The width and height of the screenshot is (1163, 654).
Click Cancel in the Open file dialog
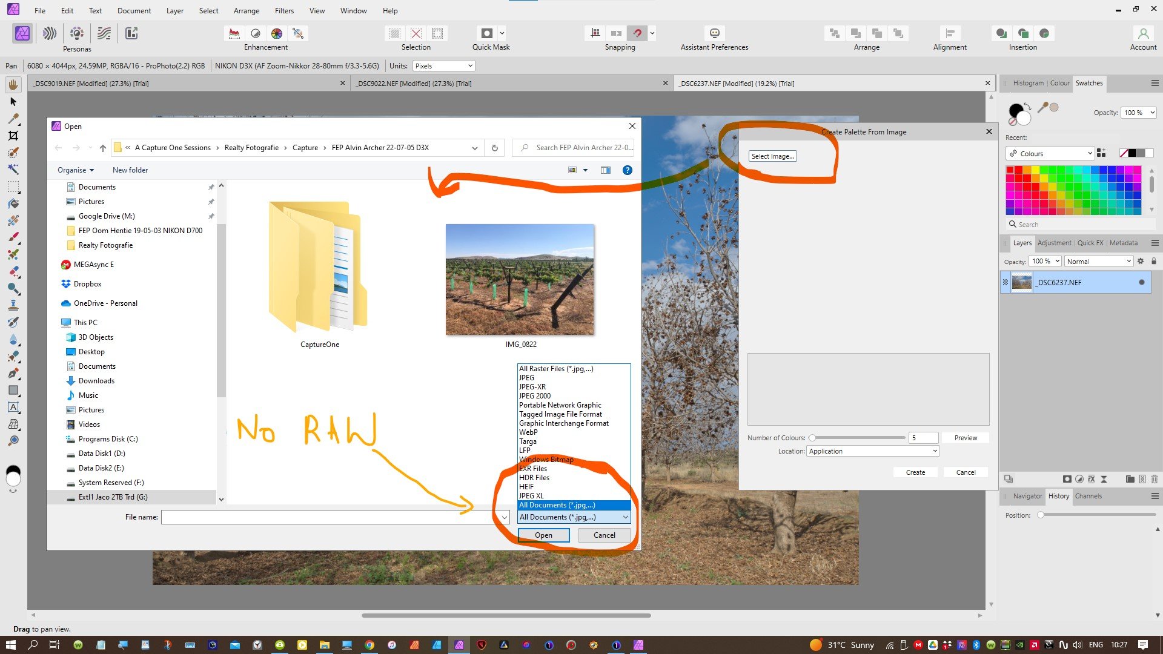point(604,535)
